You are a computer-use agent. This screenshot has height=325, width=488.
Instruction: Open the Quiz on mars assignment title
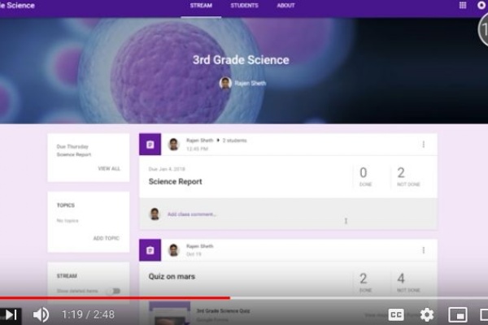click(x=172, y=276)
